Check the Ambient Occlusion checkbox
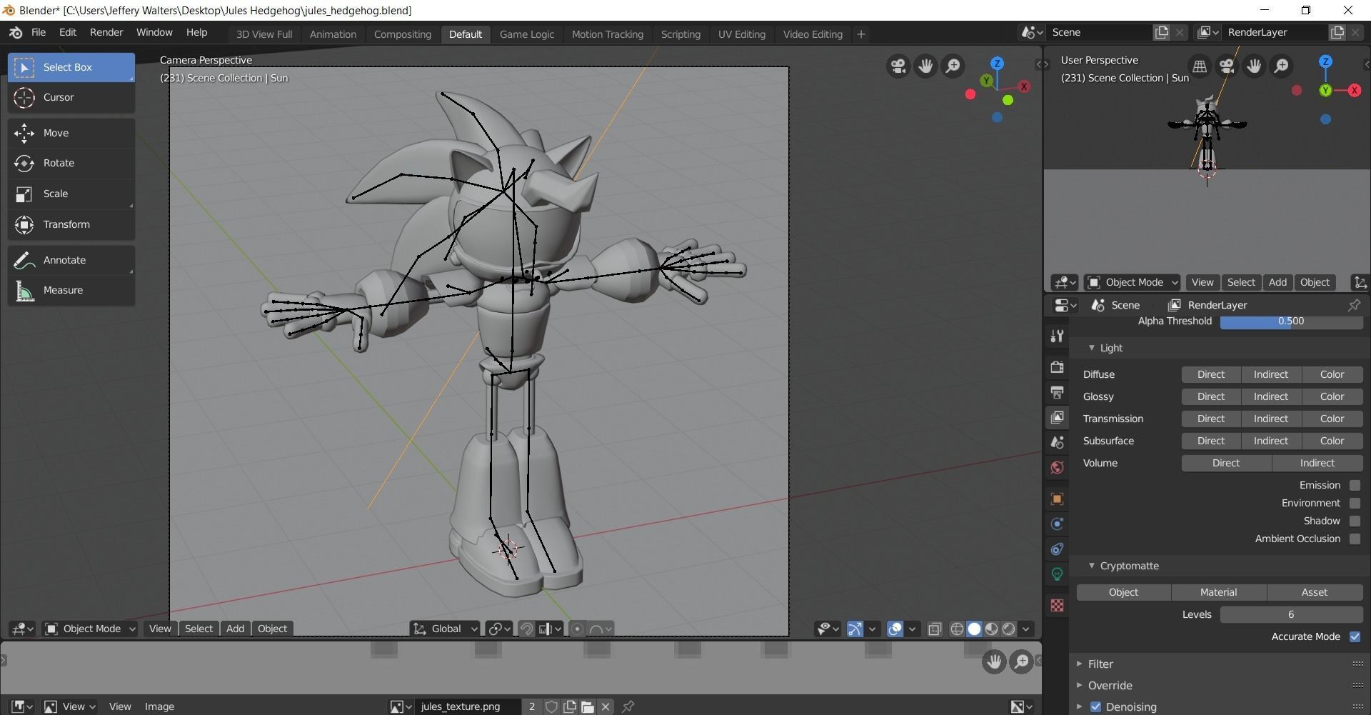Viewport: 1371px width, 715px height. [1355, 539]
